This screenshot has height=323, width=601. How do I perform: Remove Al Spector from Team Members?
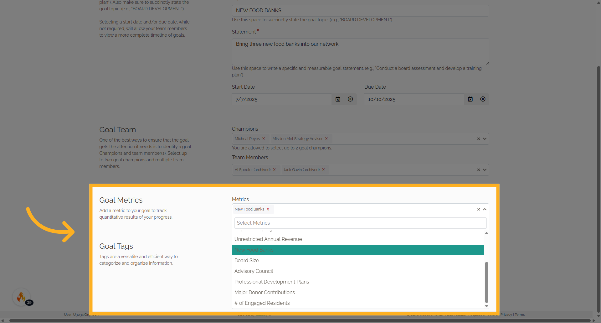click(x=274, y=170)
